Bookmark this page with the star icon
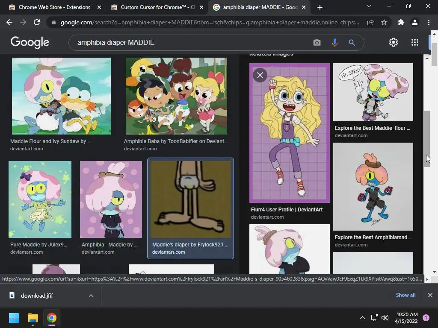 (x=384, y=22)
